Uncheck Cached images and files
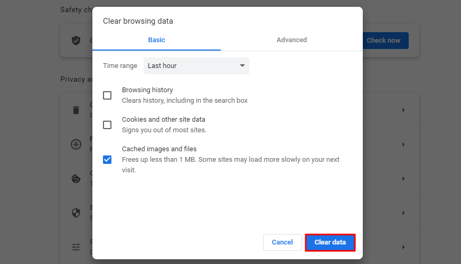The height and width of the screenshot is (264, 461). point(107,160)
